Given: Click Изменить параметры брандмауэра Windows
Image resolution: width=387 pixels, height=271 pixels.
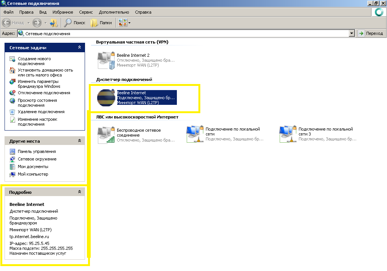Looking at the screenshot, I should pyautogui.click(x=39, y=84).
